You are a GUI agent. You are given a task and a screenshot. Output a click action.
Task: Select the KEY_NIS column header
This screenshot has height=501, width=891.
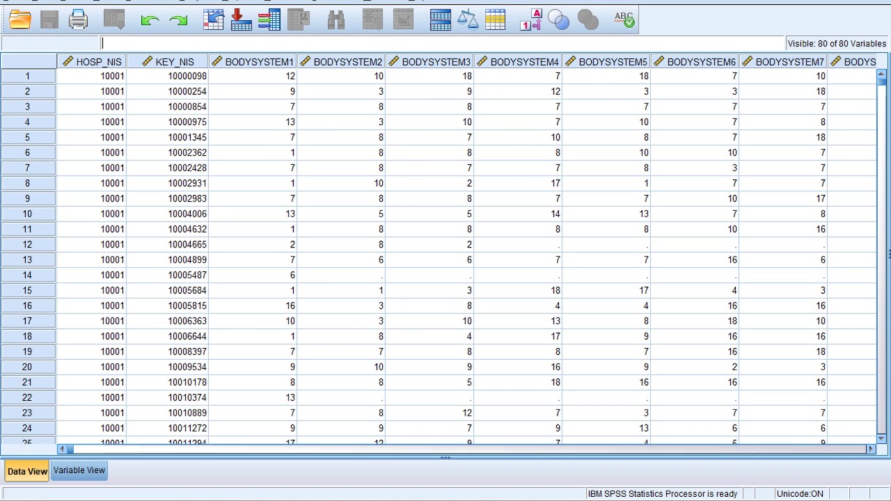point(167,62)
